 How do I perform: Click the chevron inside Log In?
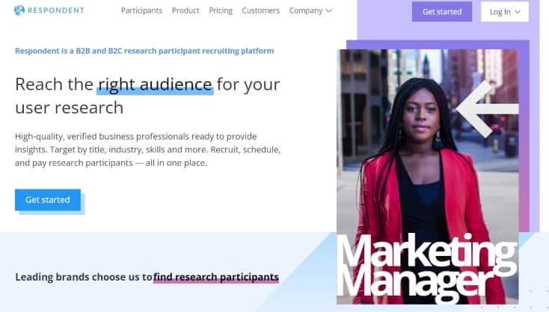click(x=518, y=12)
